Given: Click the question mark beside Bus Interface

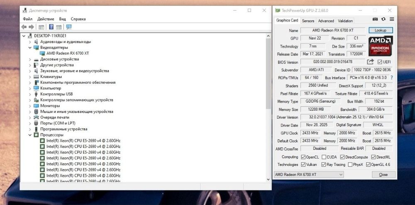Looking at the screenshot, I should (392, 78).
